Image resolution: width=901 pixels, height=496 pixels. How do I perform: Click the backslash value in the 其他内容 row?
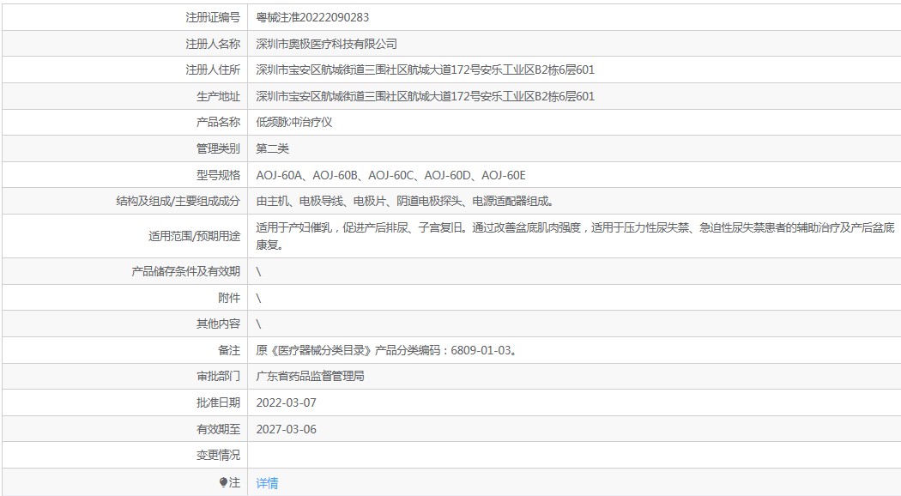[x=258, y=324]
